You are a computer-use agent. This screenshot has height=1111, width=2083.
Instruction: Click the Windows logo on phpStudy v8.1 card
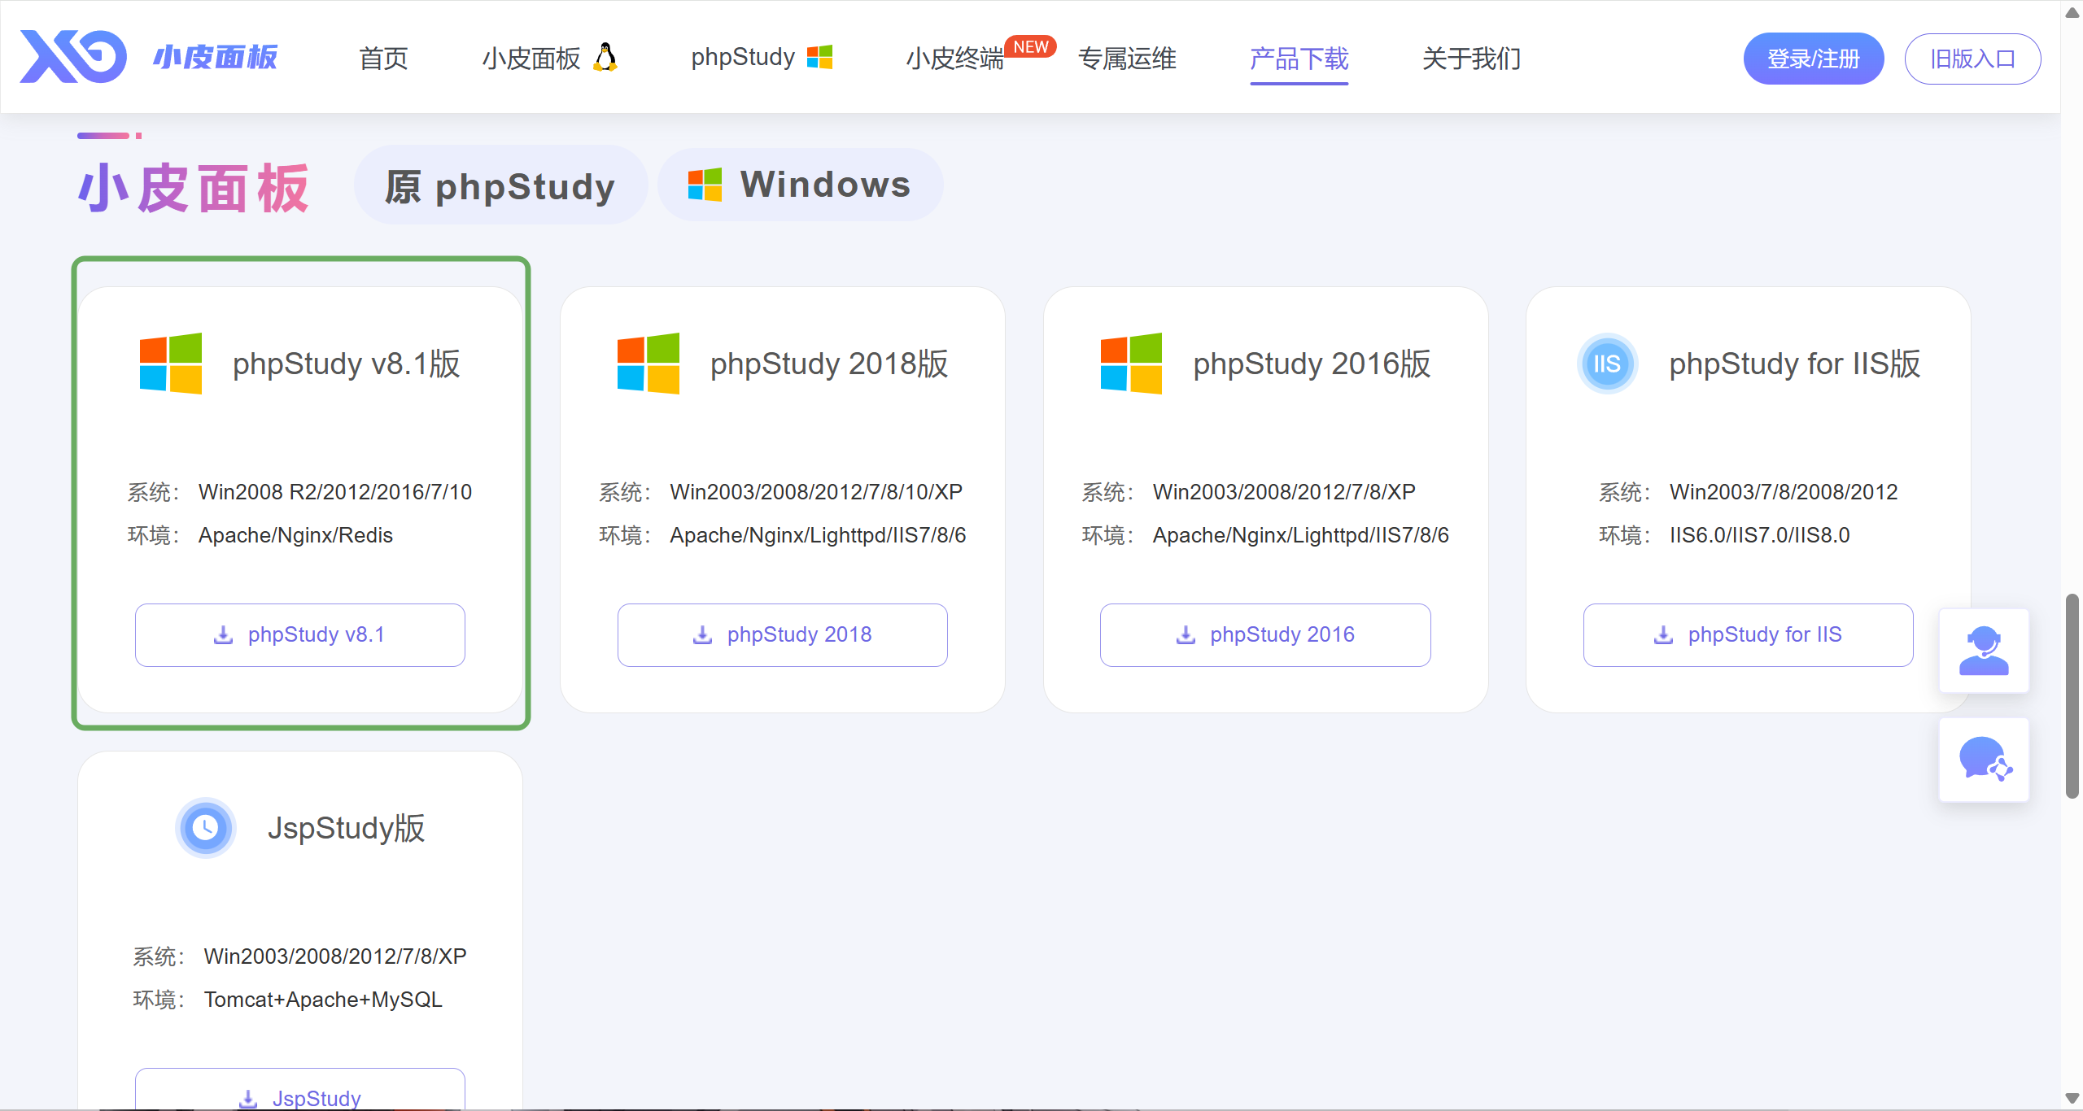(x=171, y=364)
